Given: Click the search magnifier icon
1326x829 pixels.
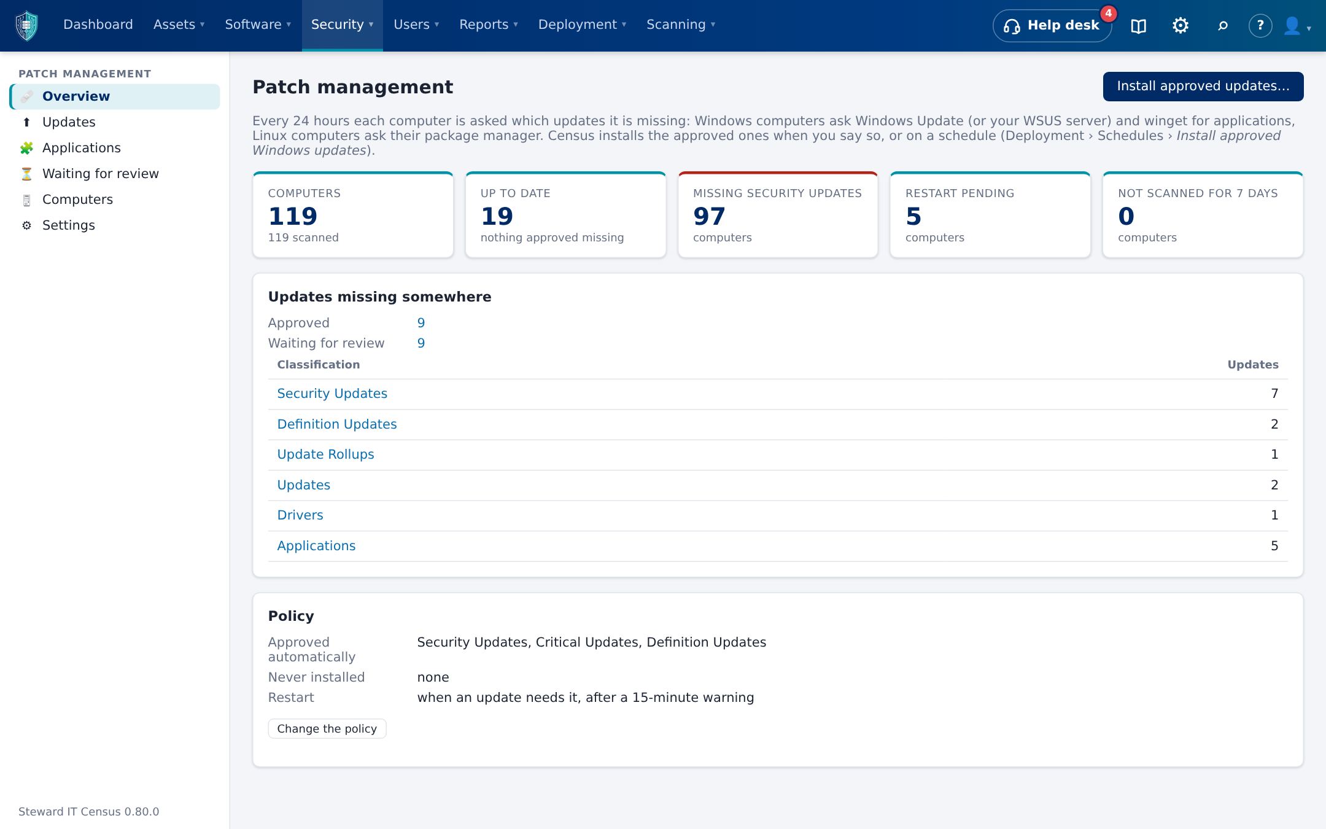Looking at the screenshot, I should tap(1222, 26).
